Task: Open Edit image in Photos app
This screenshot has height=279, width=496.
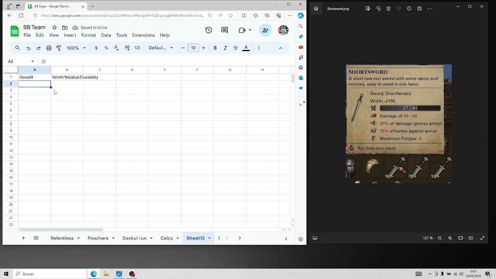Action: (x=368, y=9)
